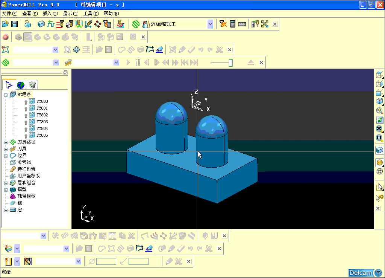Image resolution: width=385 pixels, height=278 pixels.
Task: Open the calculator icon
Action: (x=232, y=24)
